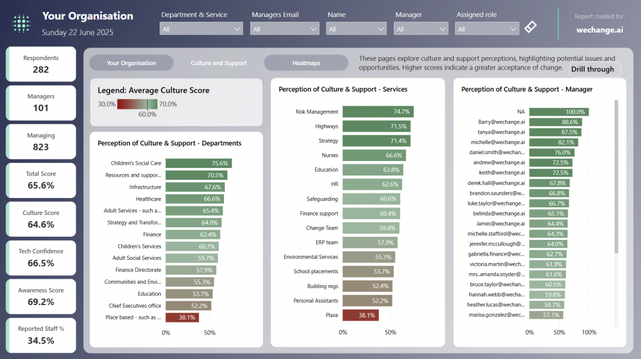
Task: Click the Barry@wechange.ai 88.6% bar
Action: point(556,122)
